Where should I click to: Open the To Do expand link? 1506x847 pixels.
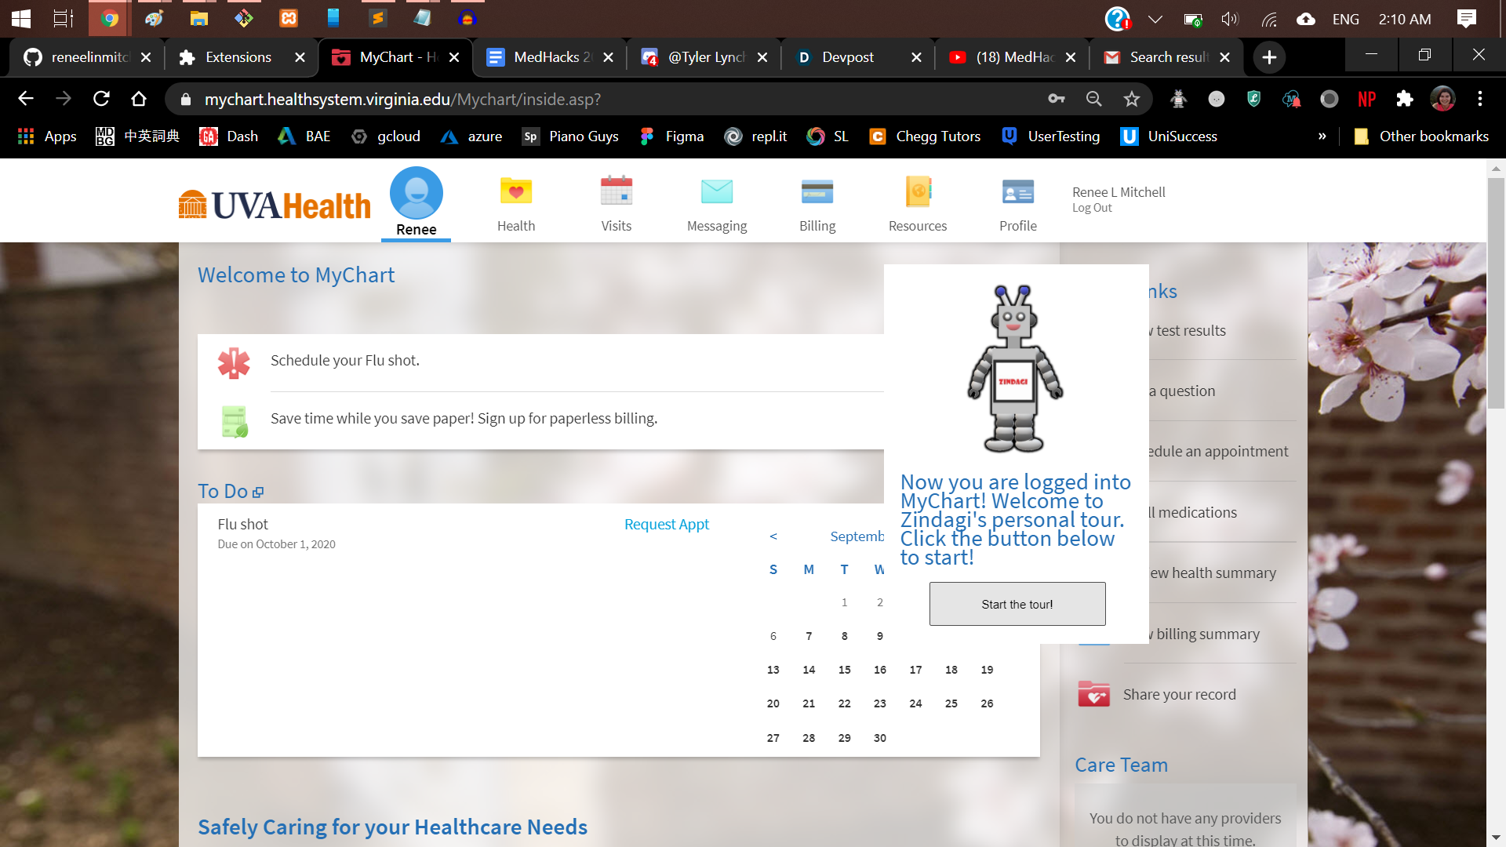[x=258, y=493]
